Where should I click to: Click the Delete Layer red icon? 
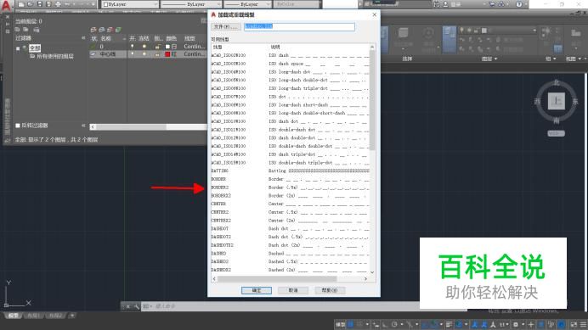point(110,30)
